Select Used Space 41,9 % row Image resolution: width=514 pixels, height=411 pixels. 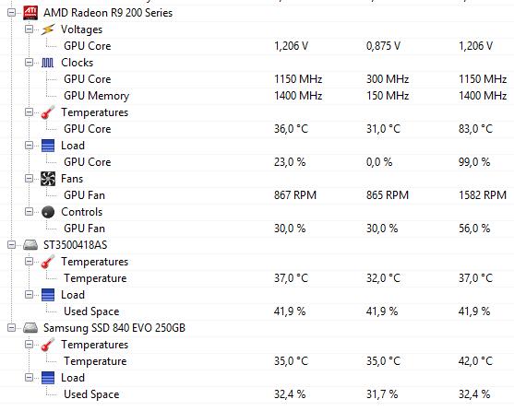pyautogui.click(x=257, y=311)
